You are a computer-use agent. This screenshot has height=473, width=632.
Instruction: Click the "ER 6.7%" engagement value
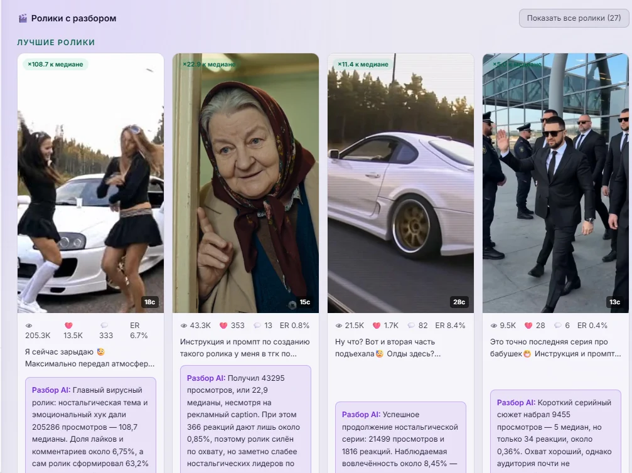click(x=139, y=331)
